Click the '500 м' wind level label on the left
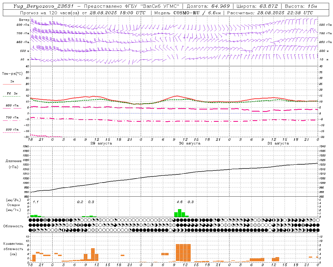Image resolution: width=333 pixels, height=267 pixels. click(25, 51)
